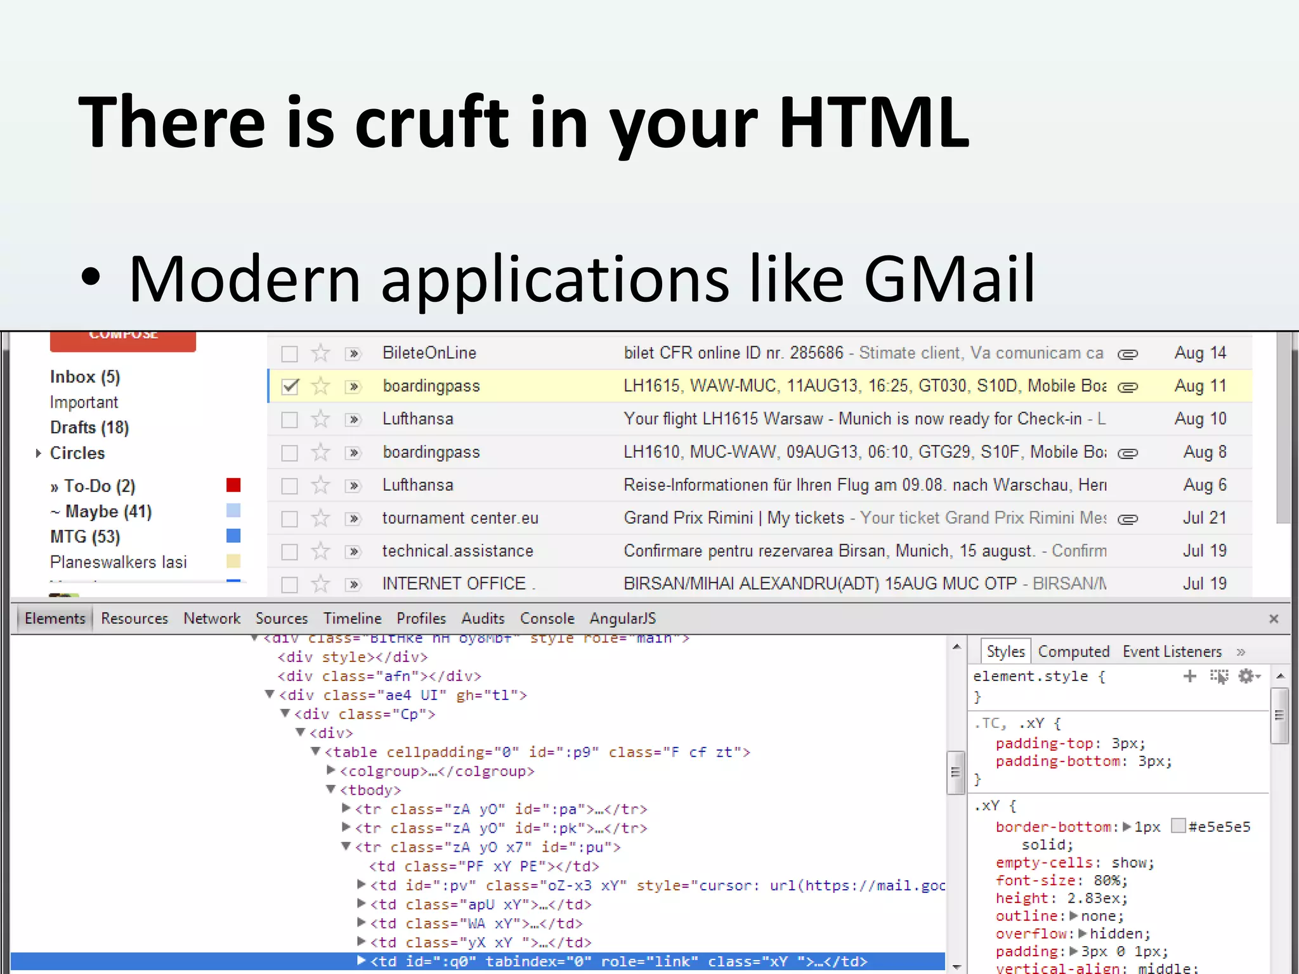The width and height of the screenshot is (1299, 974).
Task: Switch to the Elements tab
Action: (x=55, y=618)
